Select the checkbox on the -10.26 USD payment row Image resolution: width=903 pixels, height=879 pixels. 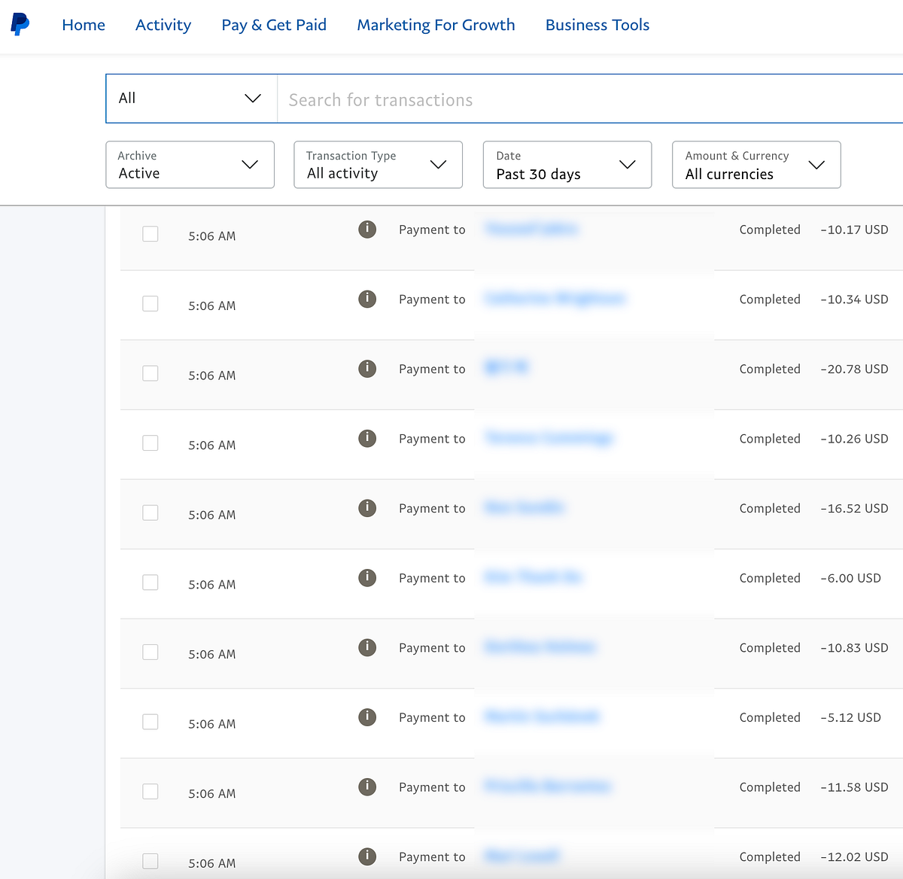tap(150, 443)
